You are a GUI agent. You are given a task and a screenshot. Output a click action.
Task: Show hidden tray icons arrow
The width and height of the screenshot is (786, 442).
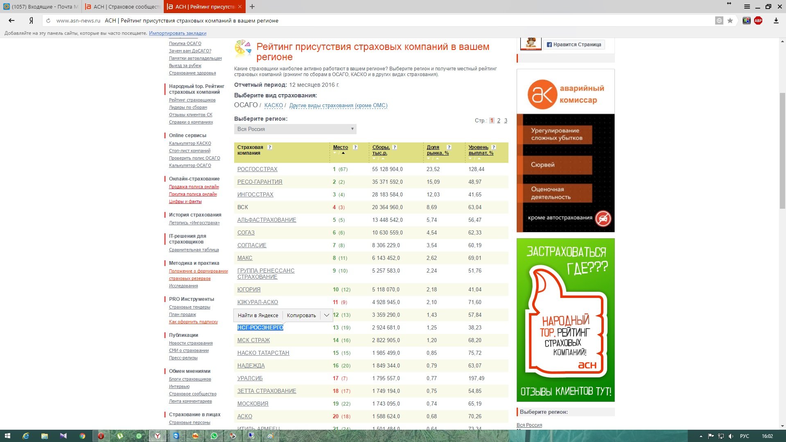pos(701,436)
